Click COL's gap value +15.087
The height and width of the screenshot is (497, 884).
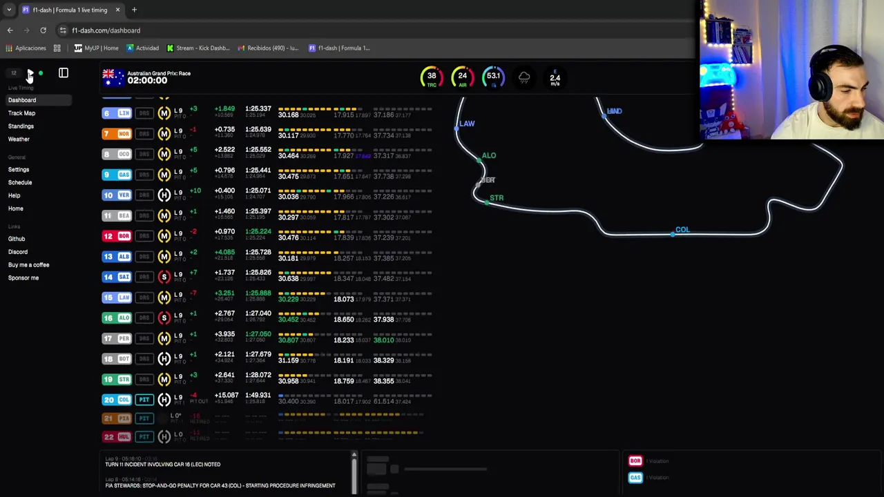227,396
